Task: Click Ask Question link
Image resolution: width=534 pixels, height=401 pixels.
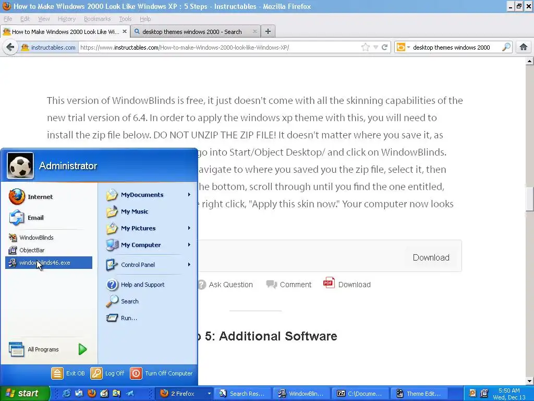Action: click(225, 285)
